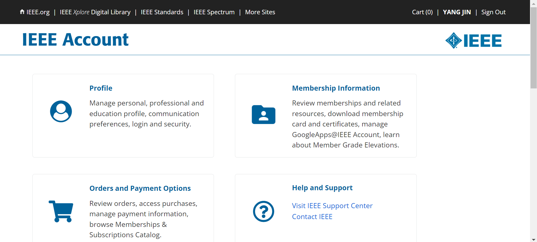The width and height of the screenshot is (537, 242).
Task: Open the More Sites menu
Action: [x=260, y=12]
